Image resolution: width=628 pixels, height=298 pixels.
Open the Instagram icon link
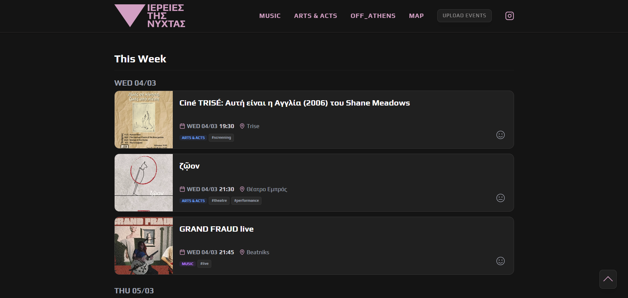pyautogui.click(x=509, y=16)
